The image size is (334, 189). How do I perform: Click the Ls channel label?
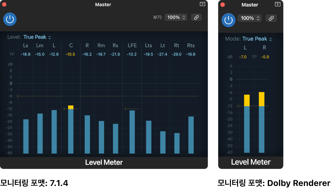click(26, 45)
